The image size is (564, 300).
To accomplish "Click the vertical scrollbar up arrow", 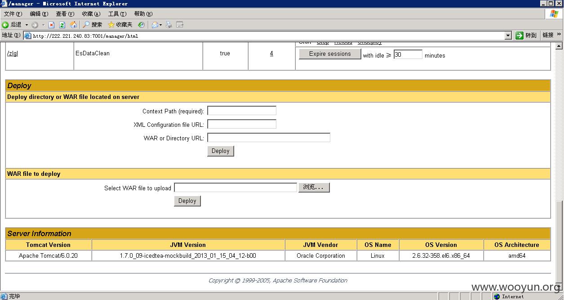I will 559,46.
